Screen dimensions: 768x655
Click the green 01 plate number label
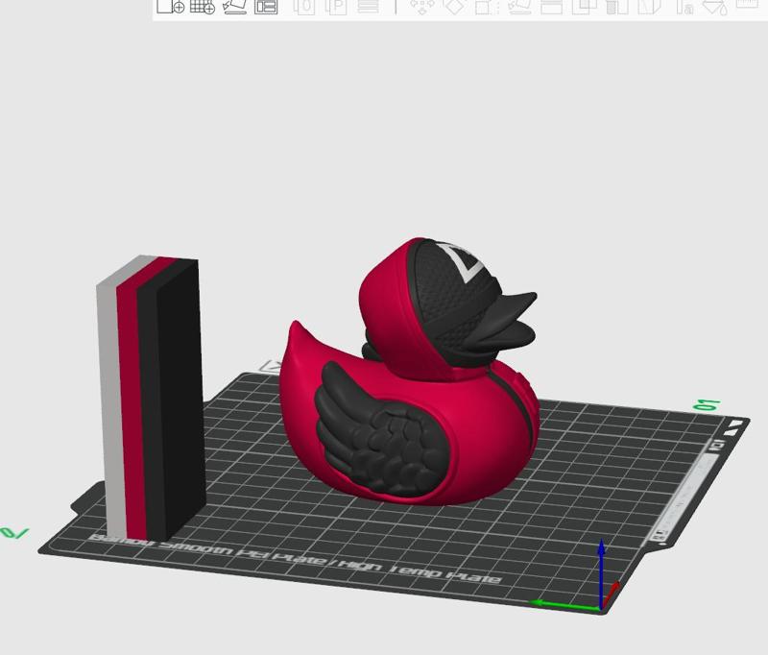(x=707, y=404)
